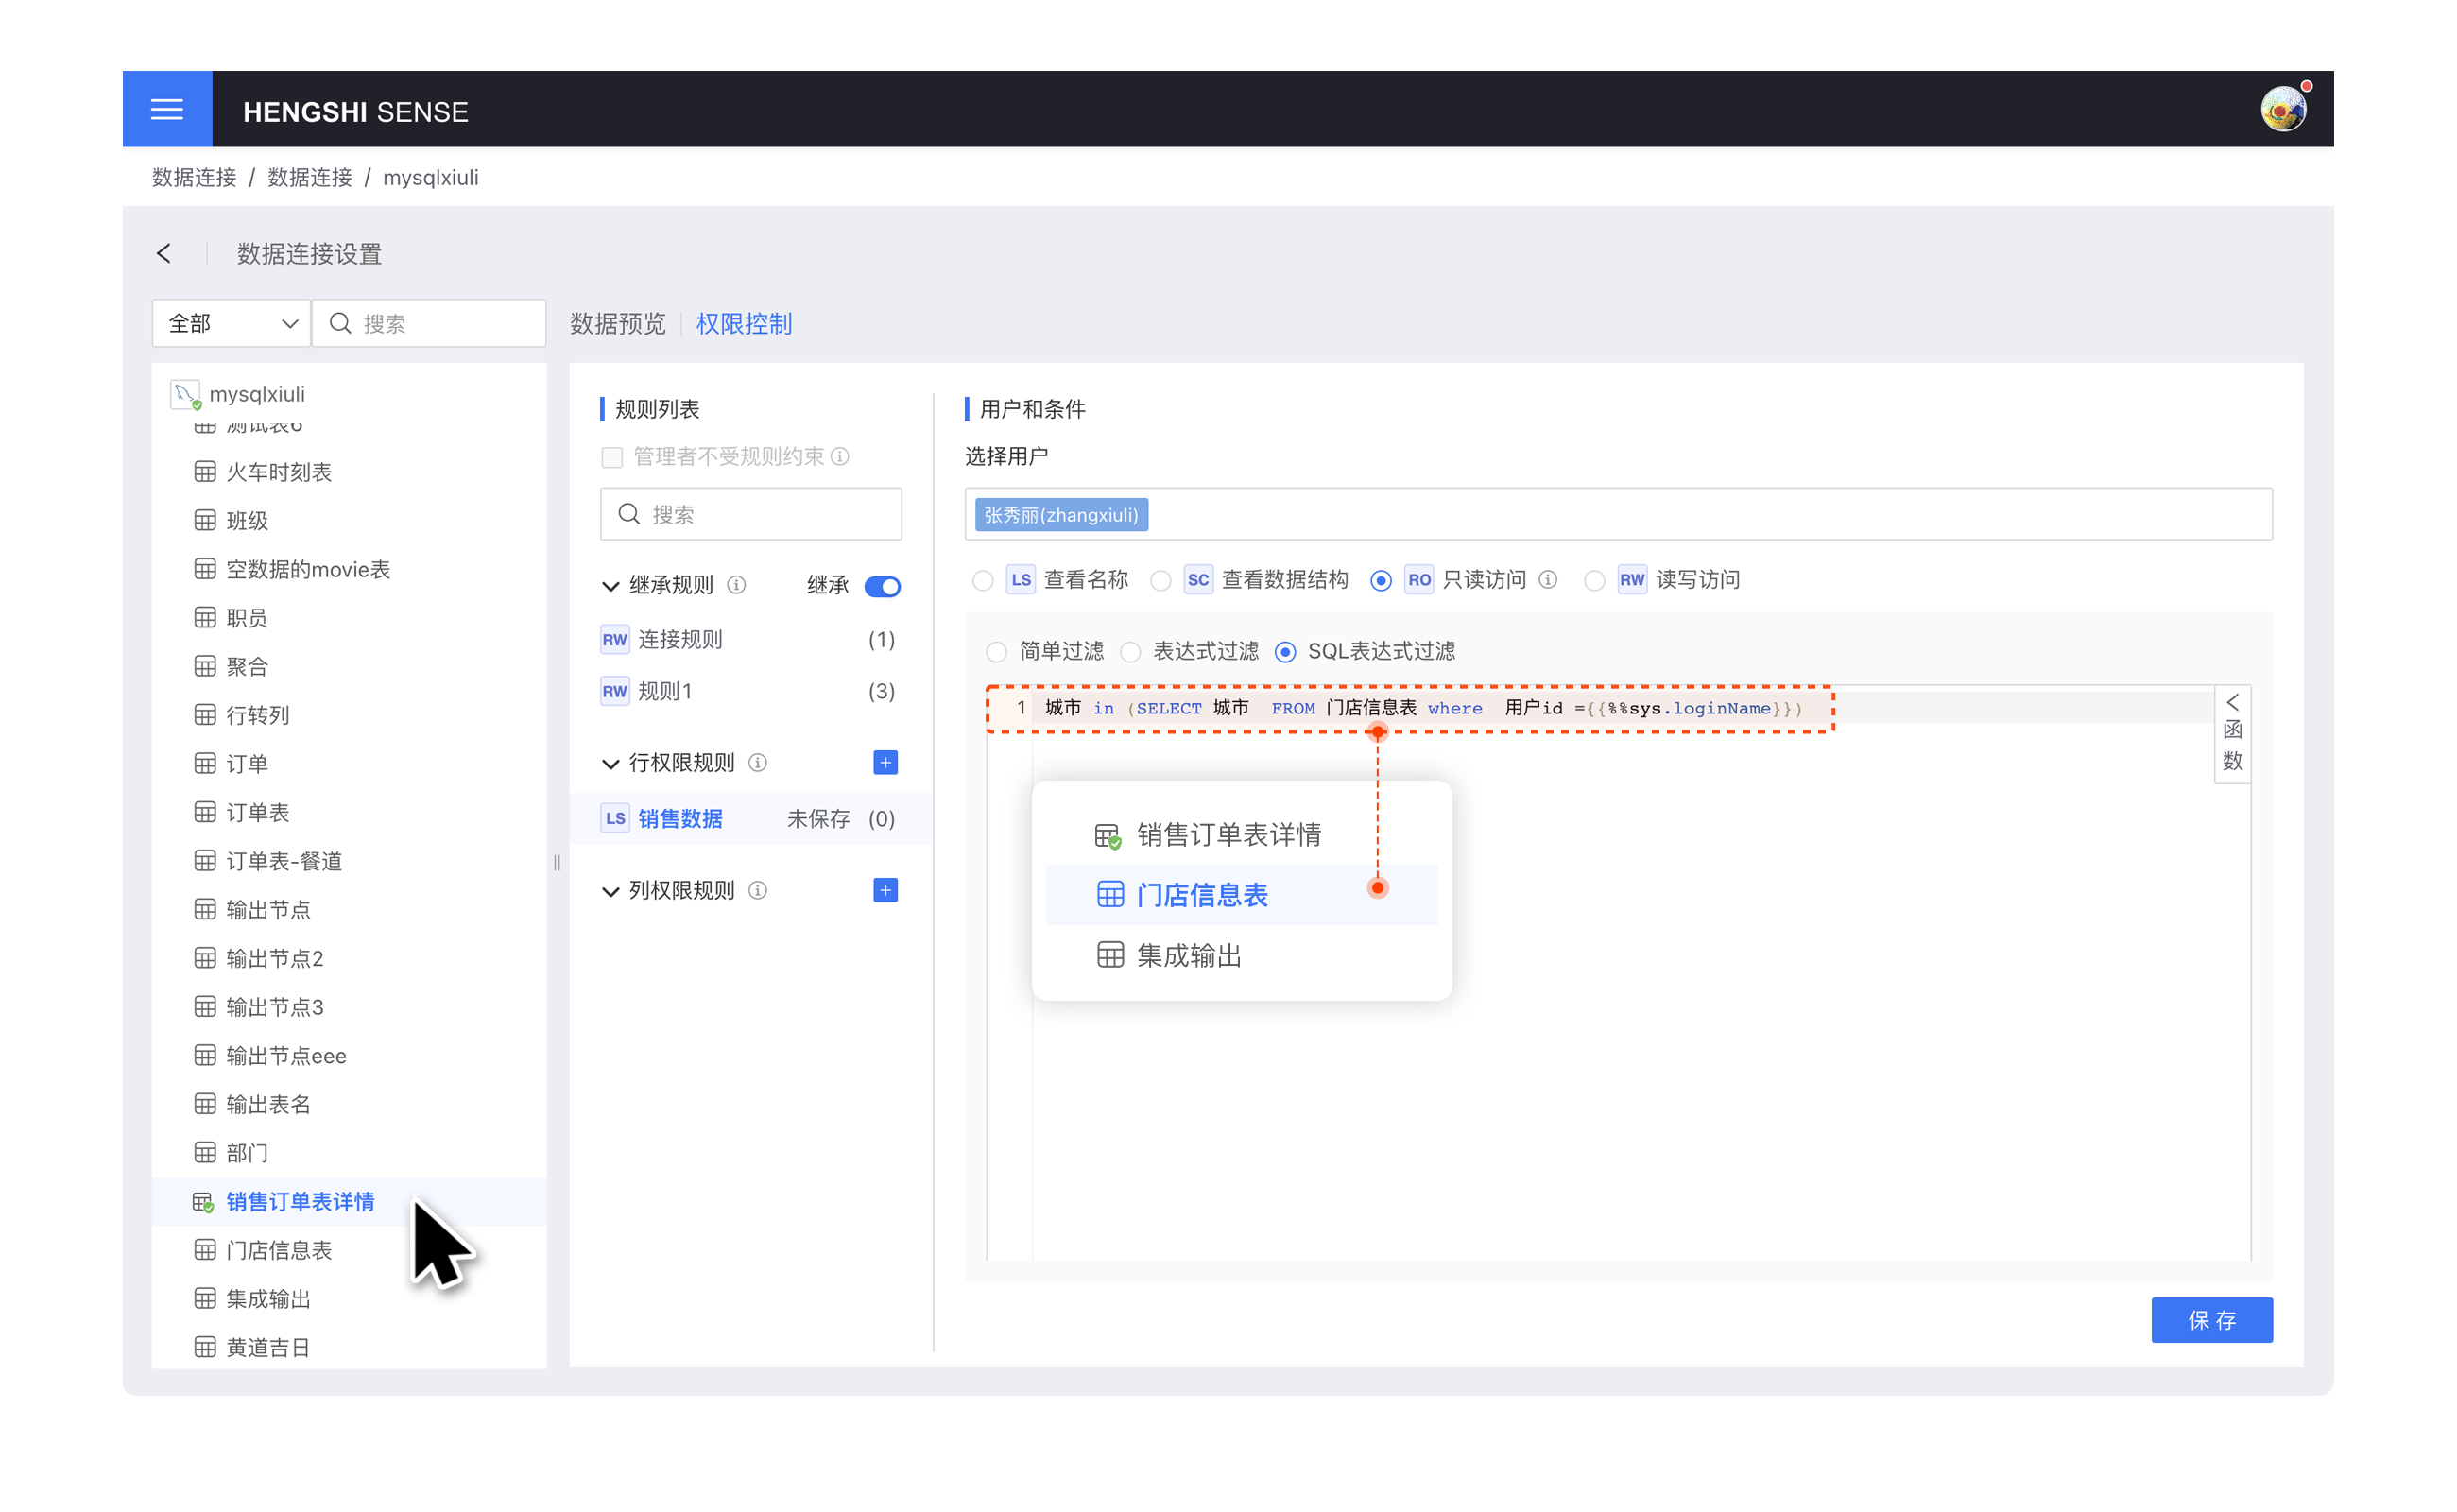This screenshot has height=1512, width=2457.
Task: Add a new column permission rule
Action: click(x=885, y=890)
